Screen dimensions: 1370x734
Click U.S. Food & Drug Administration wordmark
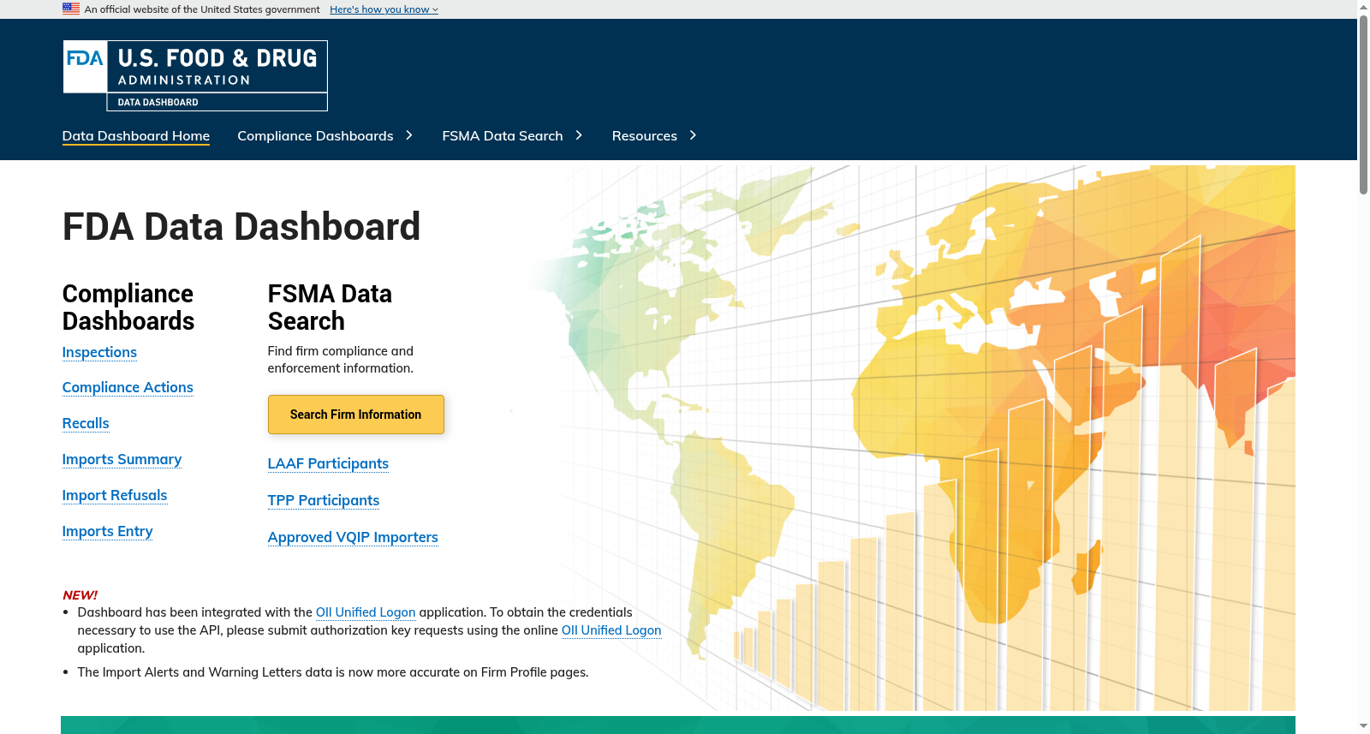pyautogui.click(x=217, y=66)
